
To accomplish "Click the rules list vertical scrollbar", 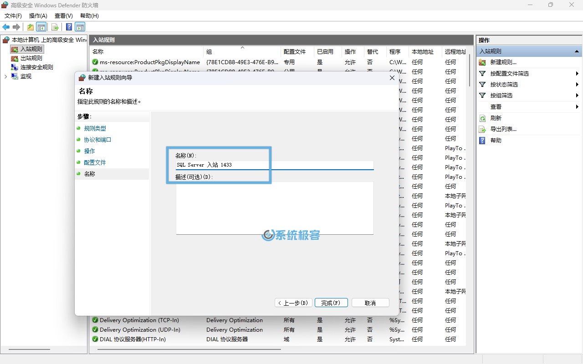I will 470,182.
